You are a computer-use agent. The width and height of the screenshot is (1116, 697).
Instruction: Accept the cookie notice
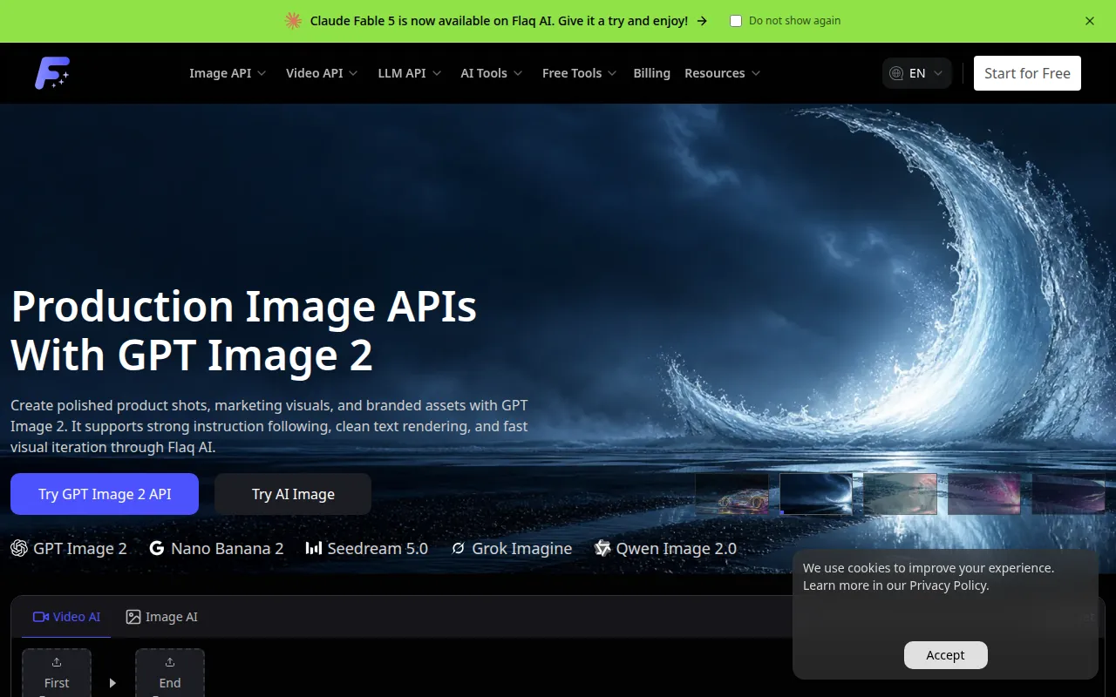946,655
